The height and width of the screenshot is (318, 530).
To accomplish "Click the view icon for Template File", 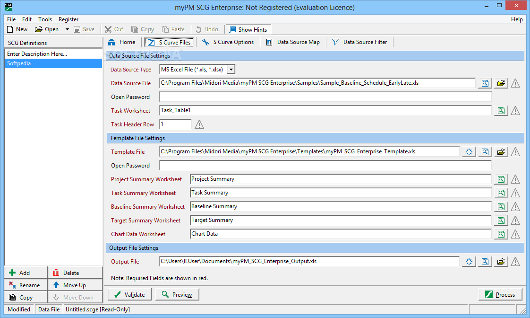I will [485, 152].
